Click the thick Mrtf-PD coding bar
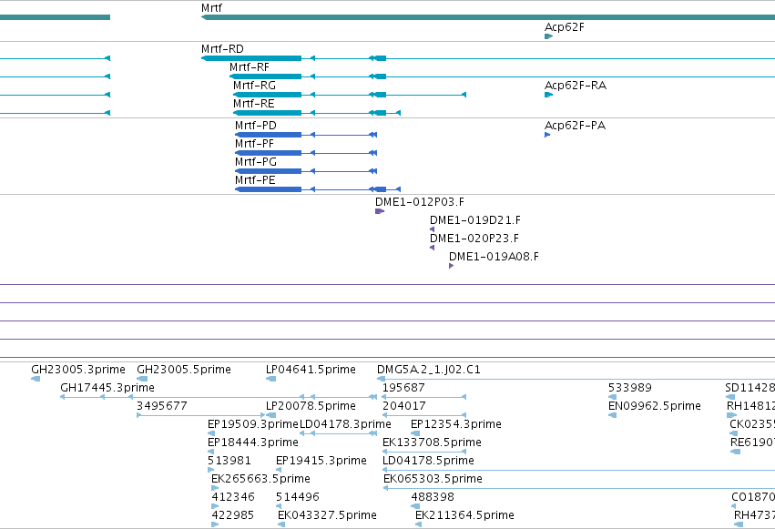Viewport: 775px width, 529px height. point(268,135)
